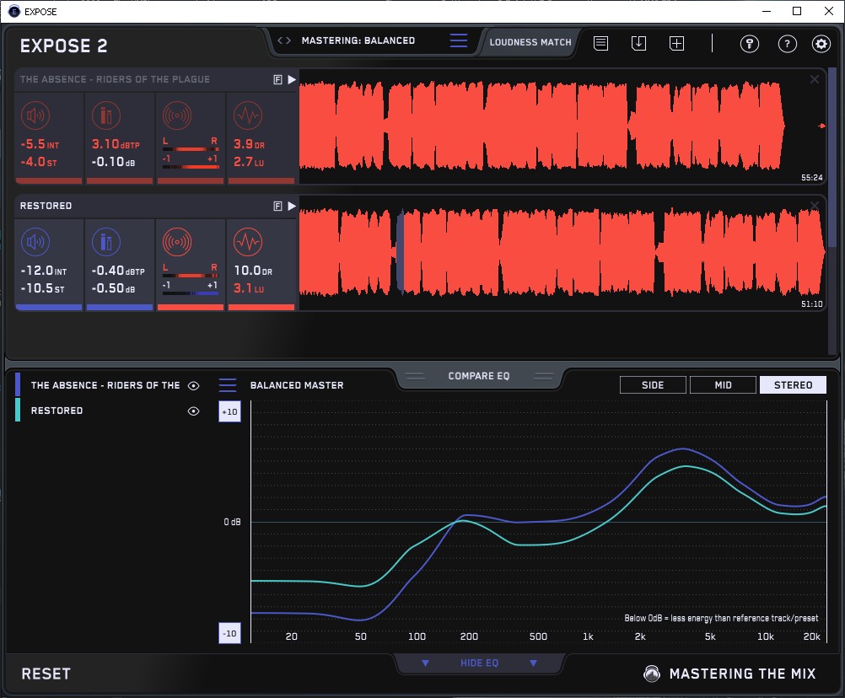Open the preset list hamburger menu
845x698 pixels.
pos(459,40)
